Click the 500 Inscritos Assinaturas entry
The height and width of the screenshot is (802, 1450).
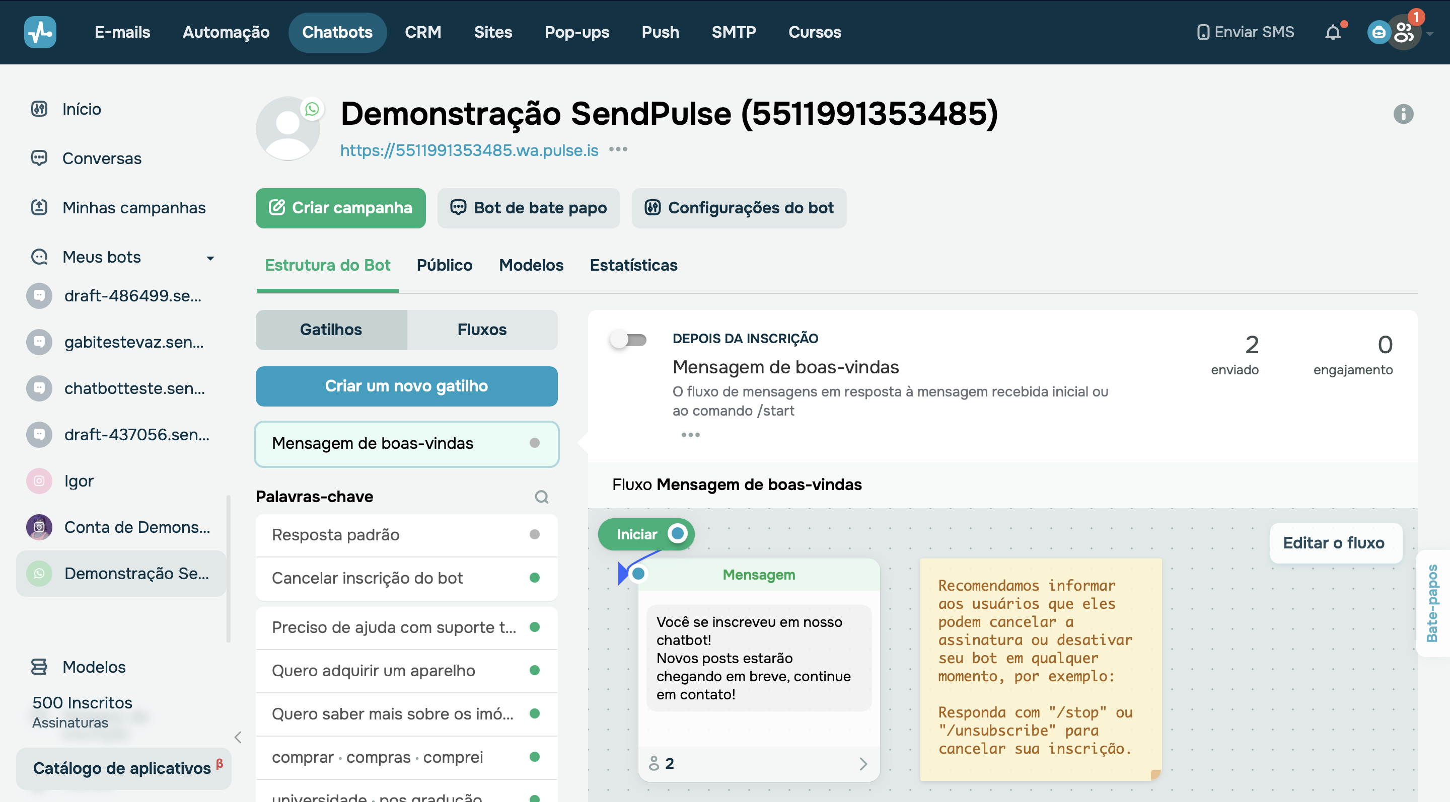tap(82, 711)
